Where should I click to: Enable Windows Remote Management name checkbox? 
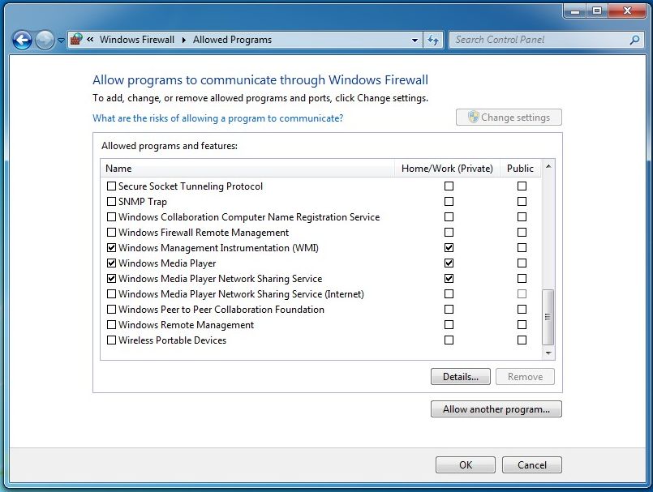pos(111,325)
